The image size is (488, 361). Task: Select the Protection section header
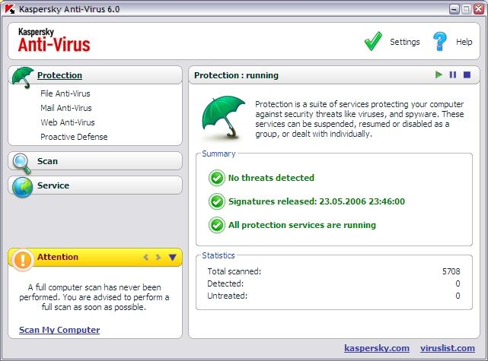point(59,75)
